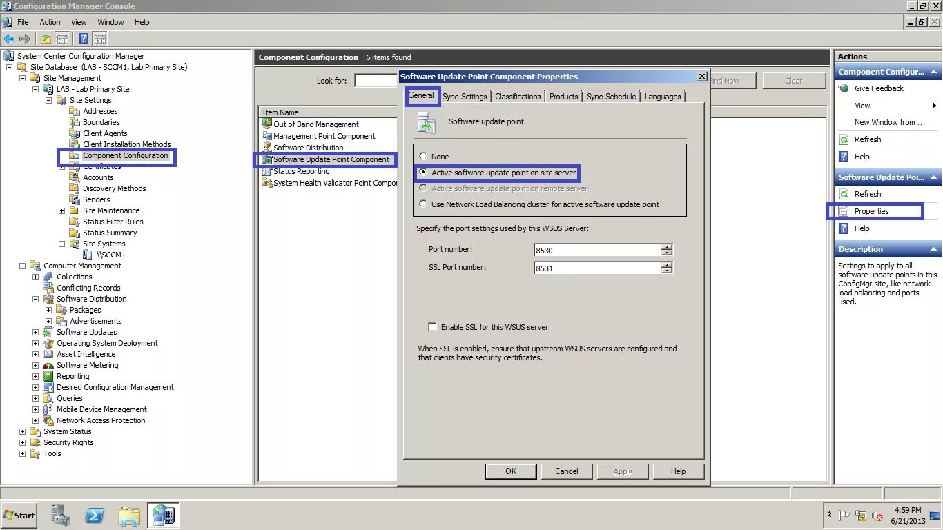Toggle the action pane toolbar icon
Viewport: 943px width, 530px height.
100,39
